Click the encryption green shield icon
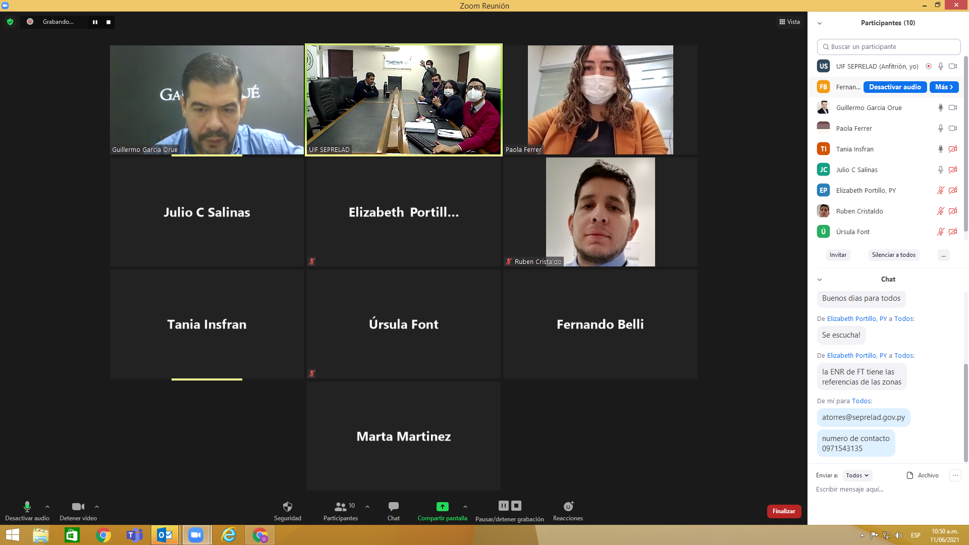 [x=10, y=22]
